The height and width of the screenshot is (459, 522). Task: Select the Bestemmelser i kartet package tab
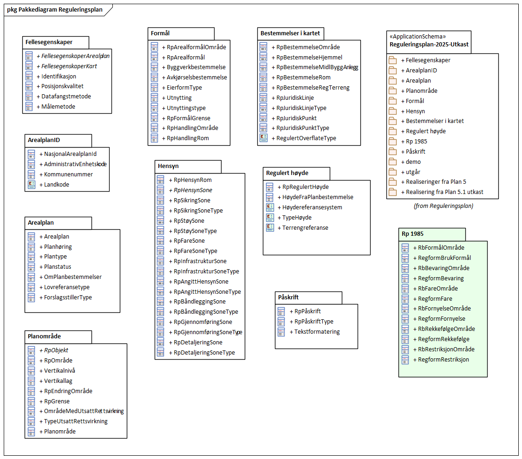tap(290, 33)
